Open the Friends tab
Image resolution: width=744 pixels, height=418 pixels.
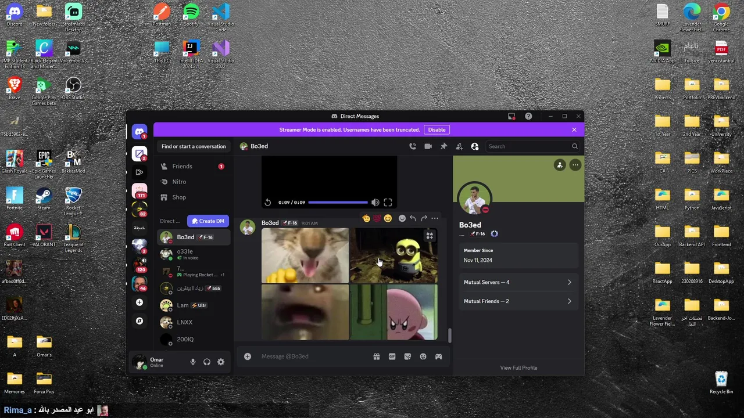point(193,167)
